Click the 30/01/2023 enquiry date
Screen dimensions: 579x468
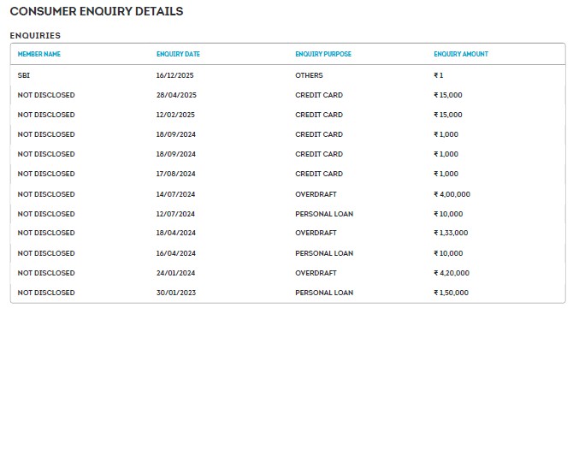tap(175, 293)
